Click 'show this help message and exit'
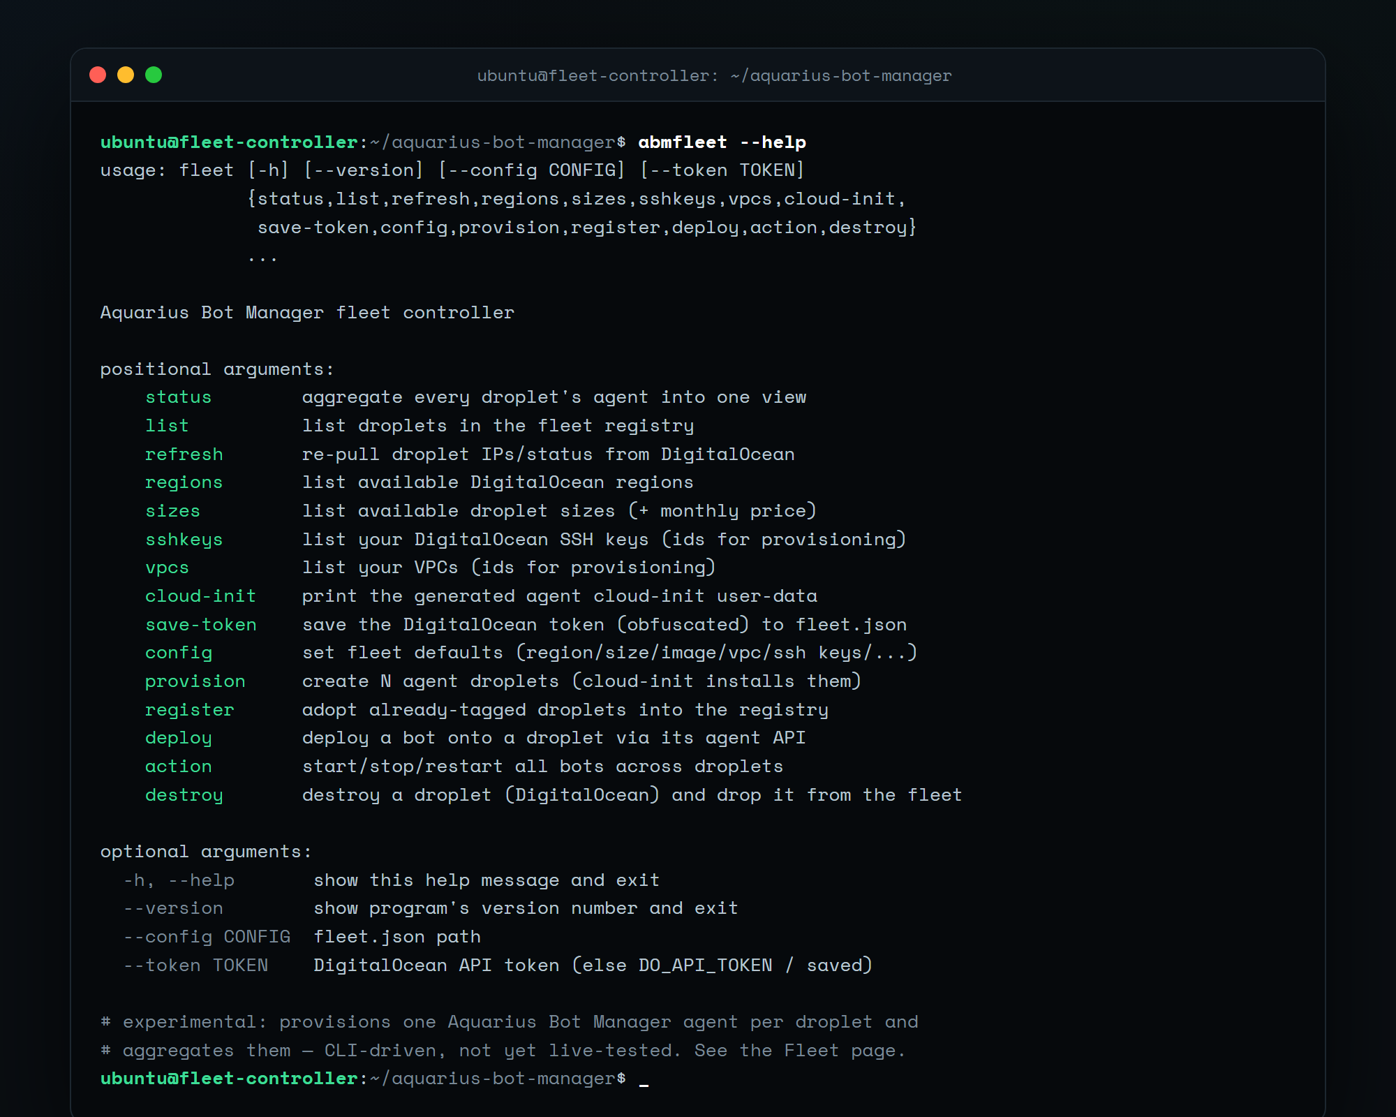Image resolution: width=1396 pixels, height=1117 pixels. point(487,880)
